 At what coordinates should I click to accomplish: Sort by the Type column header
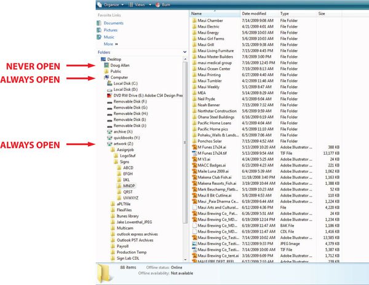(x=297, y=14)
